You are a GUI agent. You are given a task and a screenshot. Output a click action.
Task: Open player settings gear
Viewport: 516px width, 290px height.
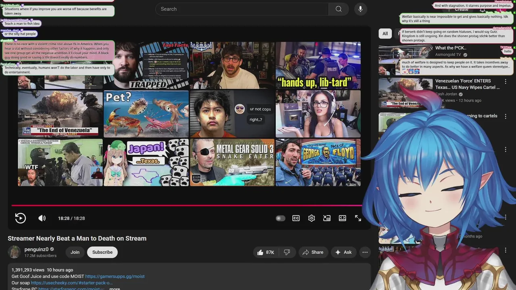[312, 218]
